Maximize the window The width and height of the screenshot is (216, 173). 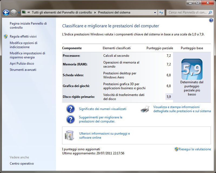tap(198, 3)
